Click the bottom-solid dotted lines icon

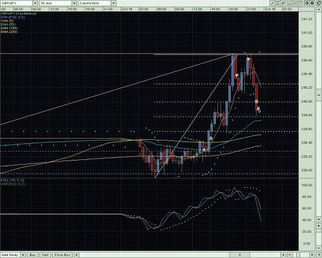290,3
